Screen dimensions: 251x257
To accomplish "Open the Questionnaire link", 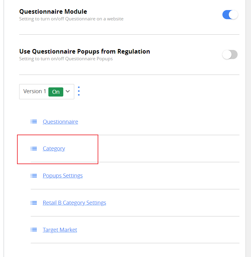I will 60,121.
